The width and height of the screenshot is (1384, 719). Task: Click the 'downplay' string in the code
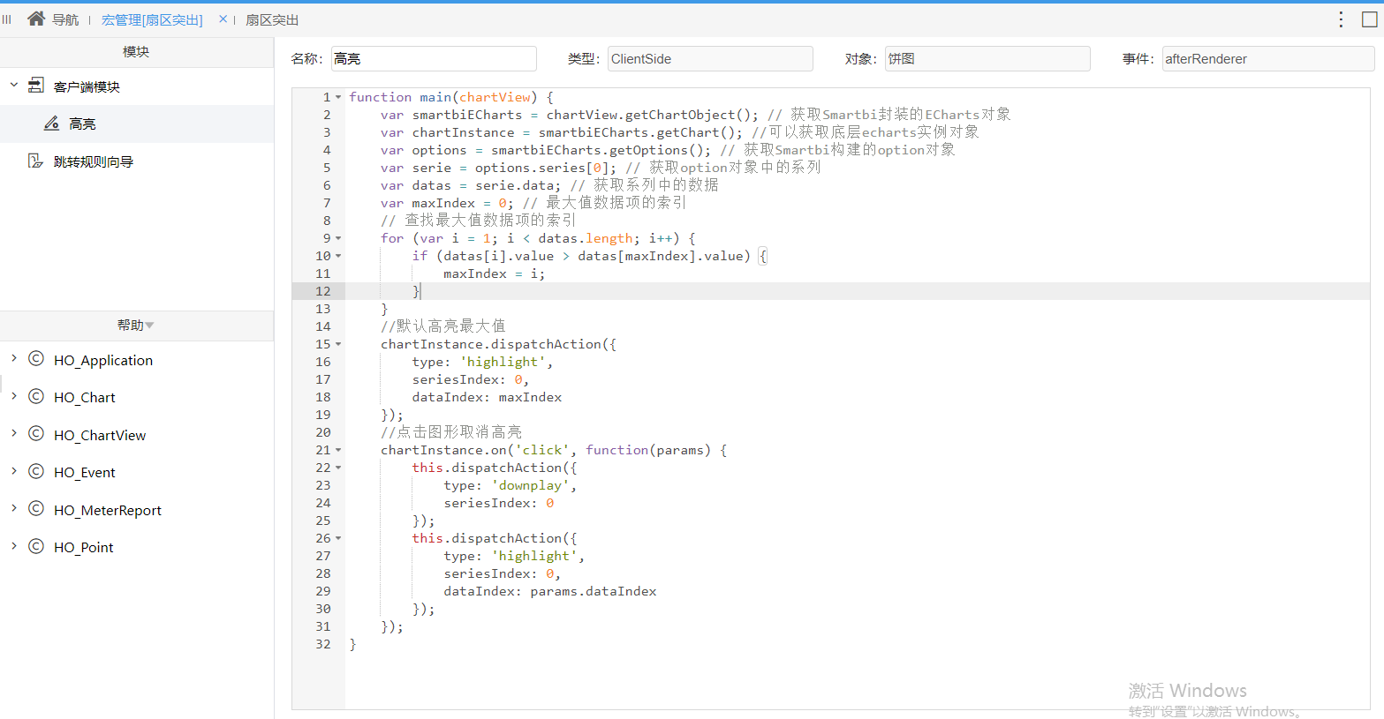(x=533, y=485)
